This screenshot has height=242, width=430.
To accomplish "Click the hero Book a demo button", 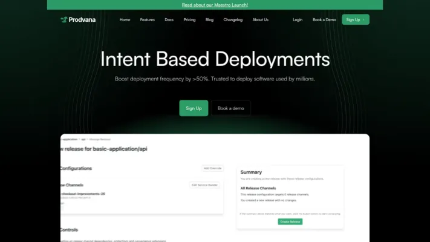I will pyautogui.click(x=230, y=108).
